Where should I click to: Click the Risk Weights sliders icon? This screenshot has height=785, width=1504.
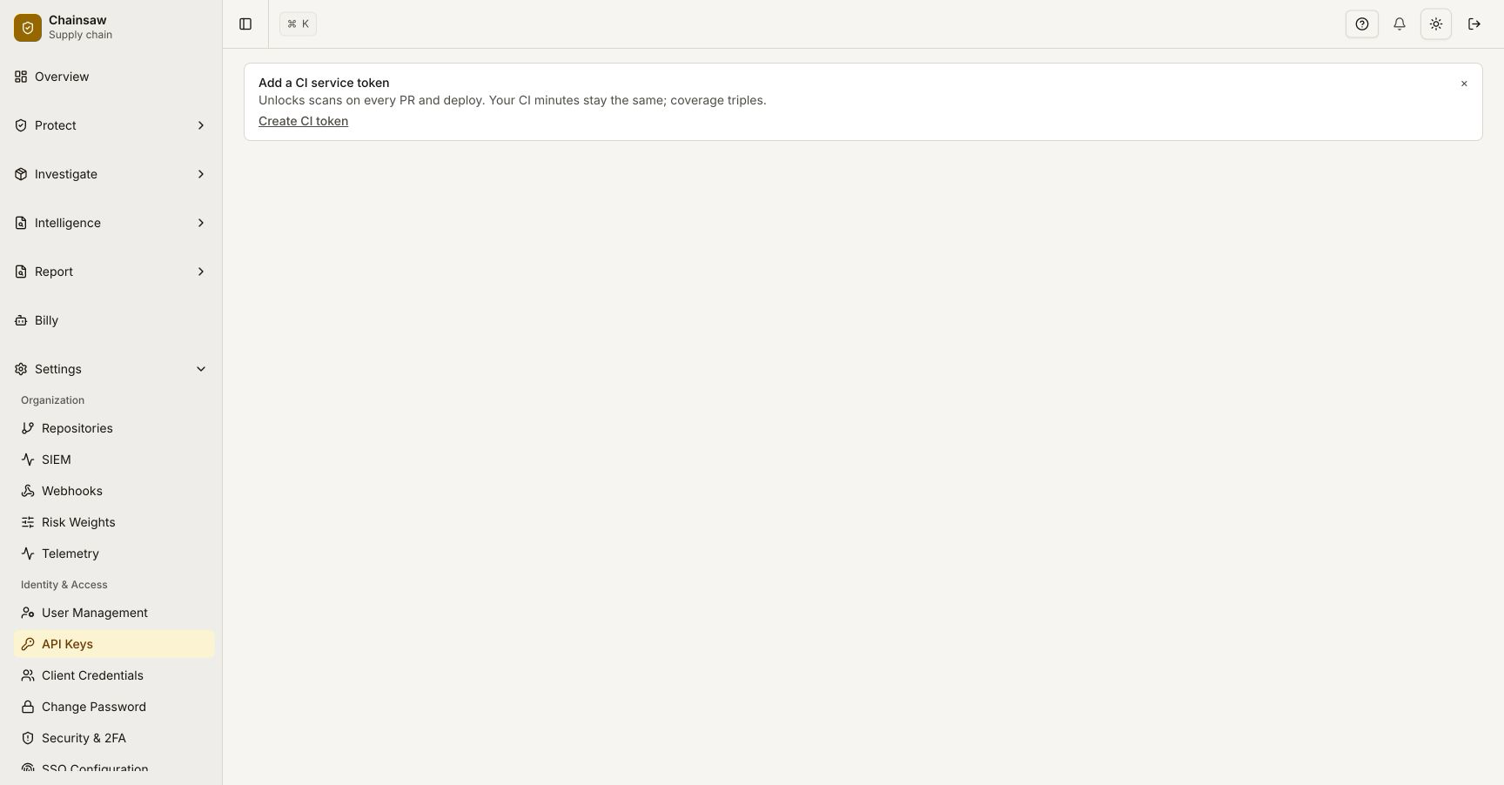pos(28,522)
